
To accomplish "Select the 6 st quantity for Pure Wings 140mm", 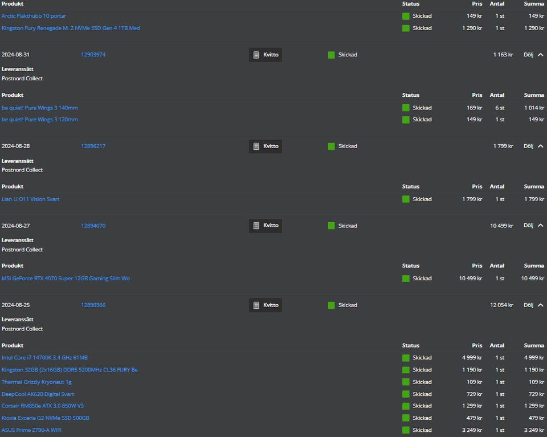I will point(500,108).
